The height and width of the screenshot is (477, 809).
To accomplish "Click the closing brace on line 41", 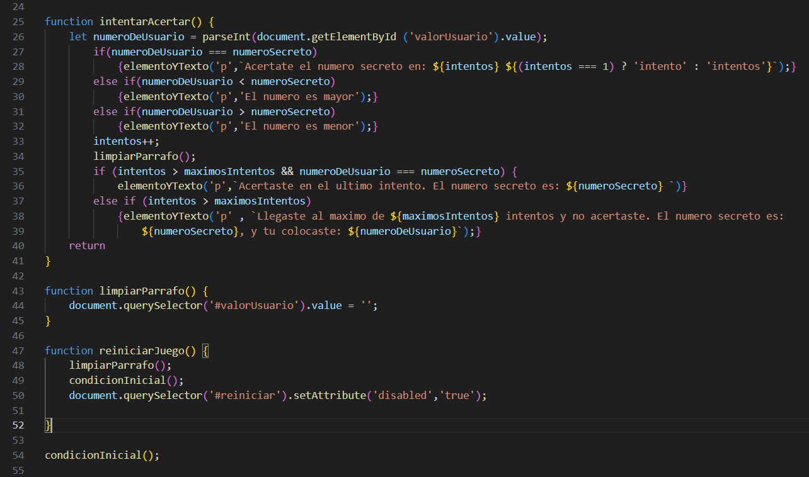I will click(48, 261).
